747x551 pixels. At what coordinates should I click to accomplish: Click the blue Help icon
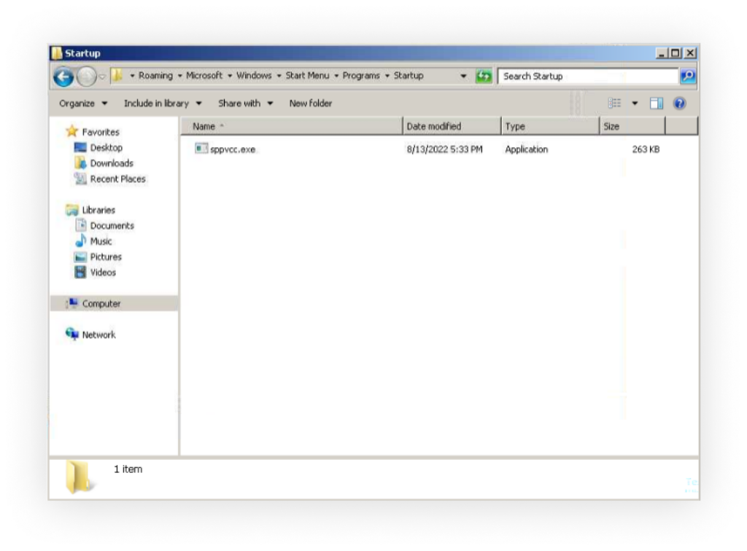tap(680, 103)
